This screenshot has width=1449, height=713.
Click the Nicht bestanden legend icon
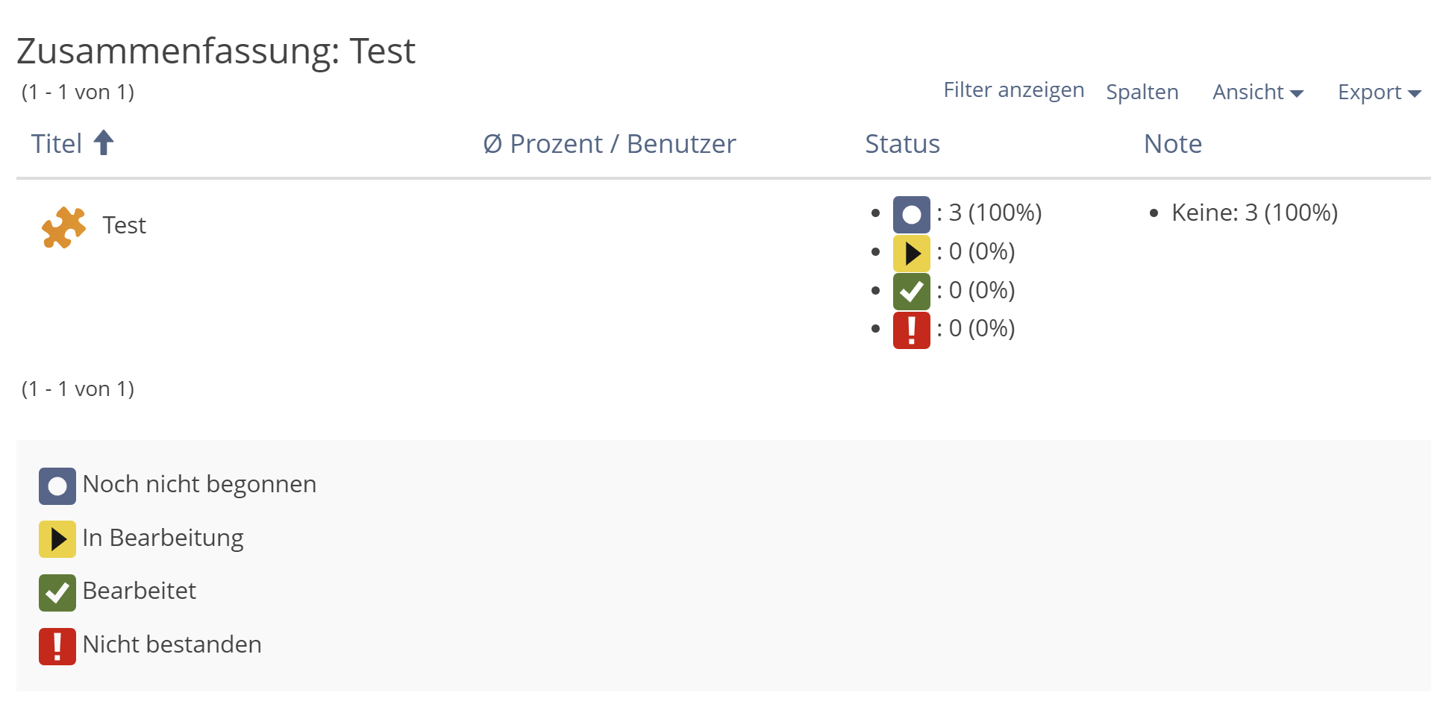click(57, 647)
